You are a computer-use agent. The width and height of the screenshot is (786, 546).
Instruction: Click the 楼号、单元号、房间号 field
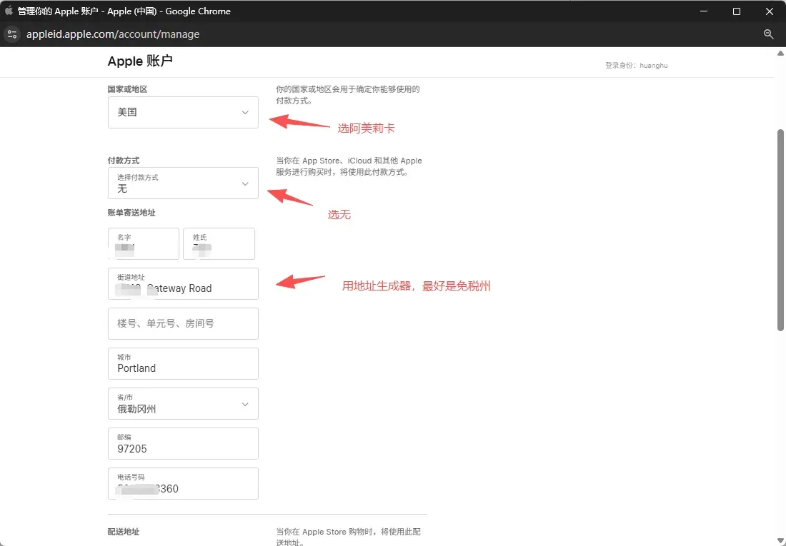183,323
